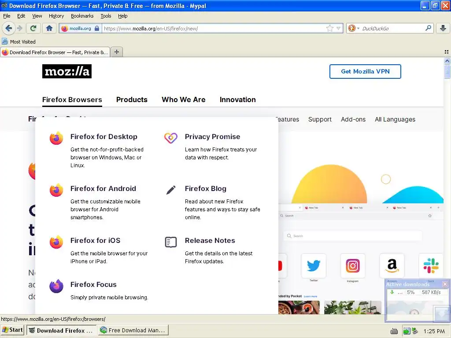Open the Edit menu
451x338 pixels.
tap(21, 16)
